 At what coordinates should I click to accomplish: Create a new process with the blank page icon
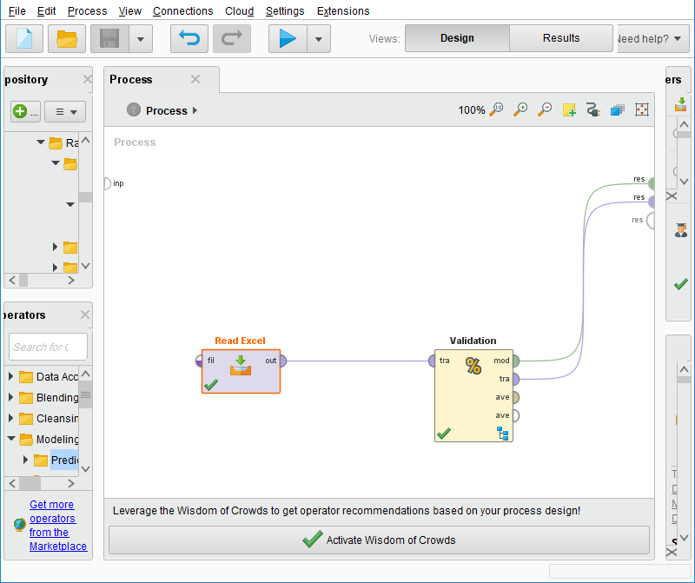click(x=24, y=39)
